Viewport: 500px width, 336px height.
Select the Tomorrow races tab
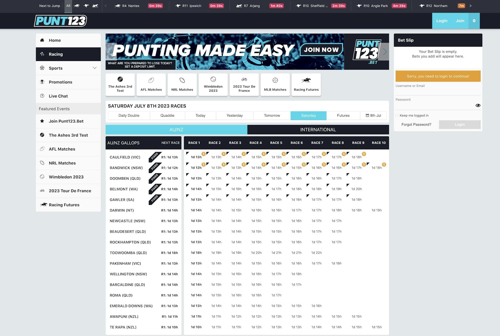(x=272, y=116)
